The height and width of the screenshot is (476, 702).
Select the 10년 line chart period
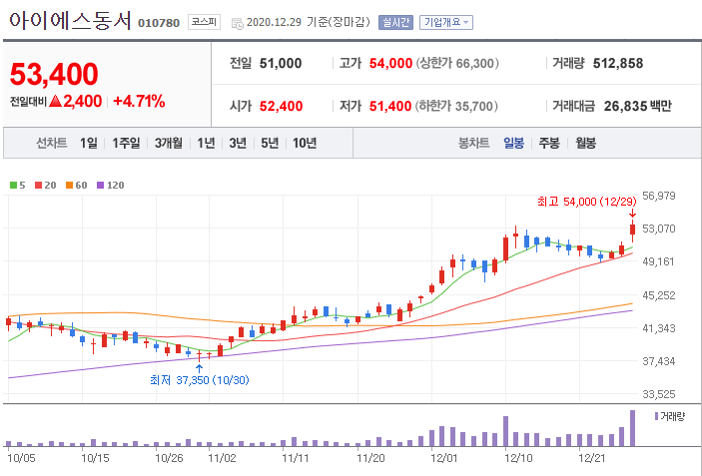(x=305, y=143)
